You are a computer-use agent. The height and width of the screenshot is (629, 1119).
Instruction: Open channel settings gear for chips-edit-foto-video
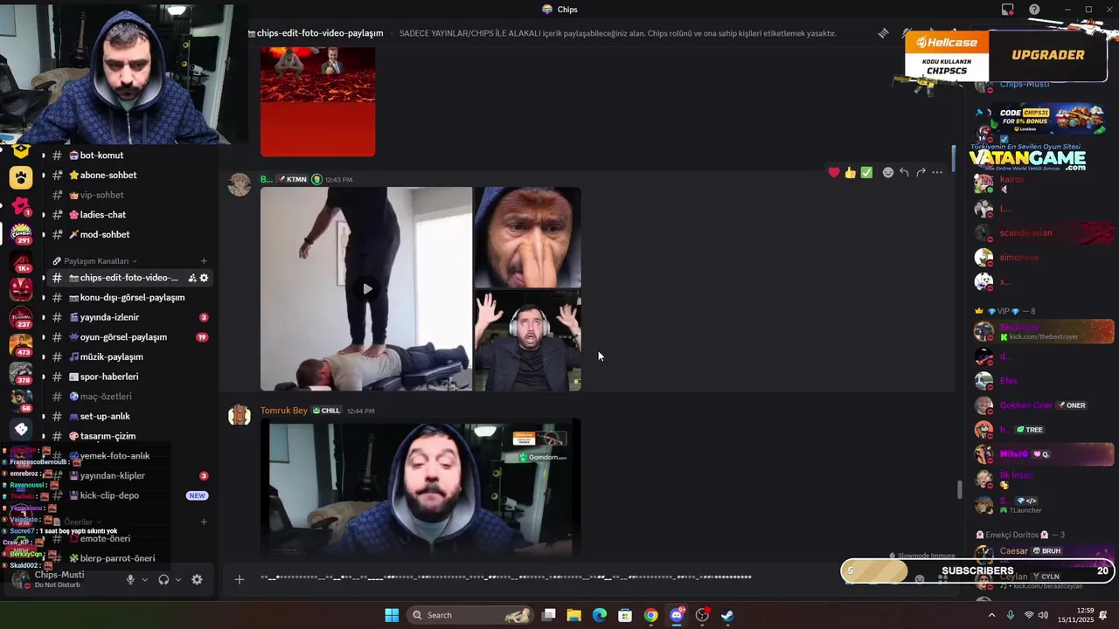204,278
